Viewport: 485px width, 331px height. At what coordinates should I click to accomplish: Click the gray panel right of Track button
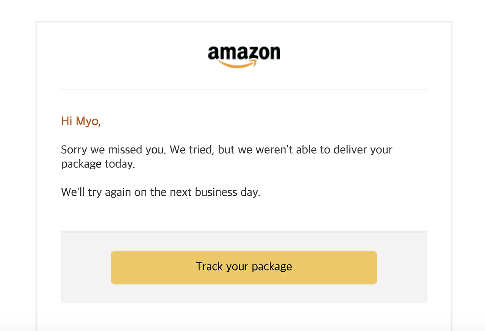click(x=402, y=267)
